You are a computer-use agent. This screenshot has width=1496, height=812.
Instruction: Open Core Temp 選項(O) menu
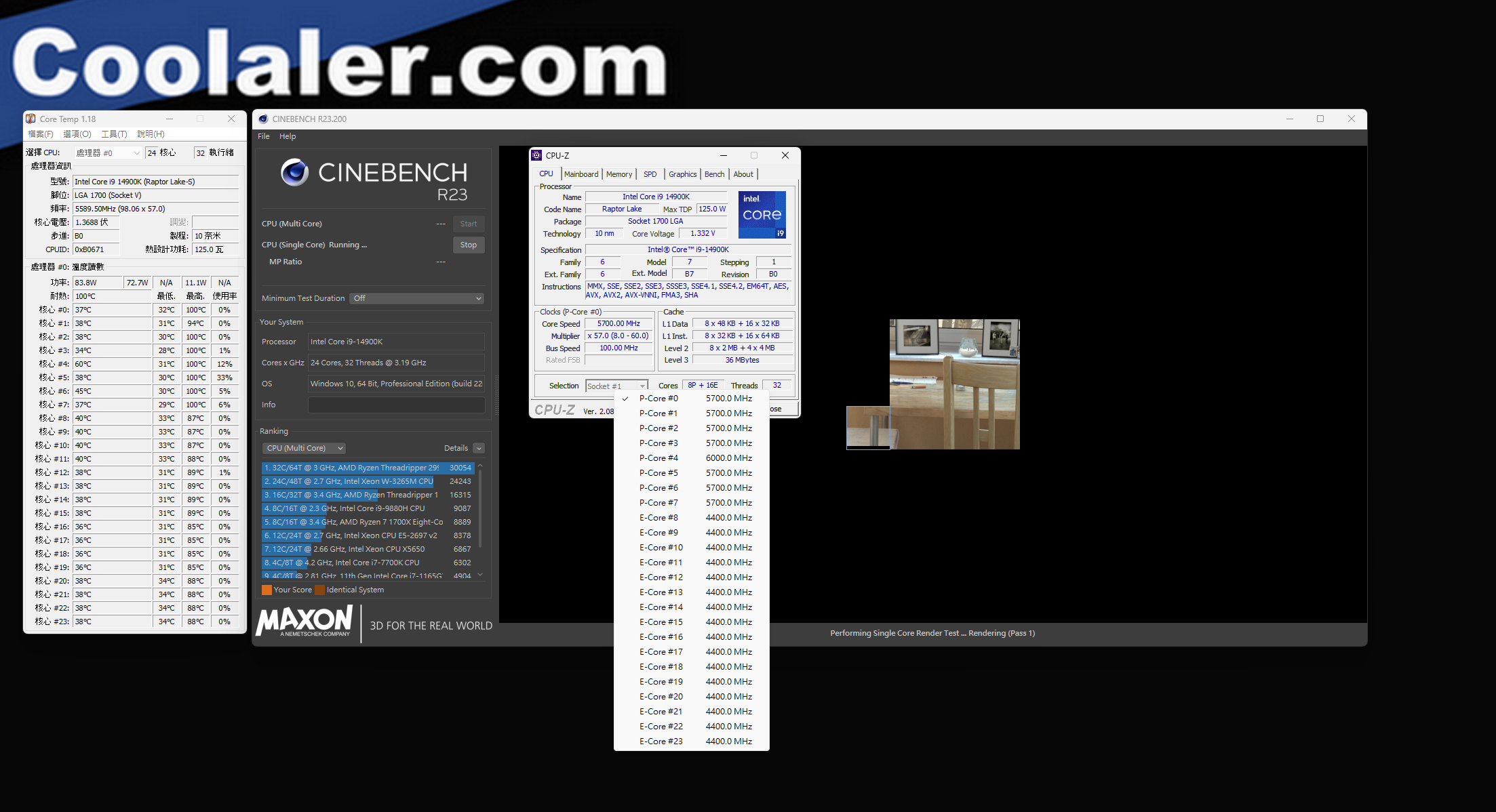point(77,134)
